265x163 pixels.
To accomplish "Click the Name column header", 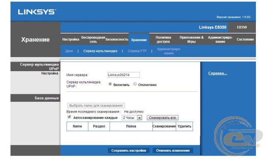I will pyautogui.click(x=77, y=126).
